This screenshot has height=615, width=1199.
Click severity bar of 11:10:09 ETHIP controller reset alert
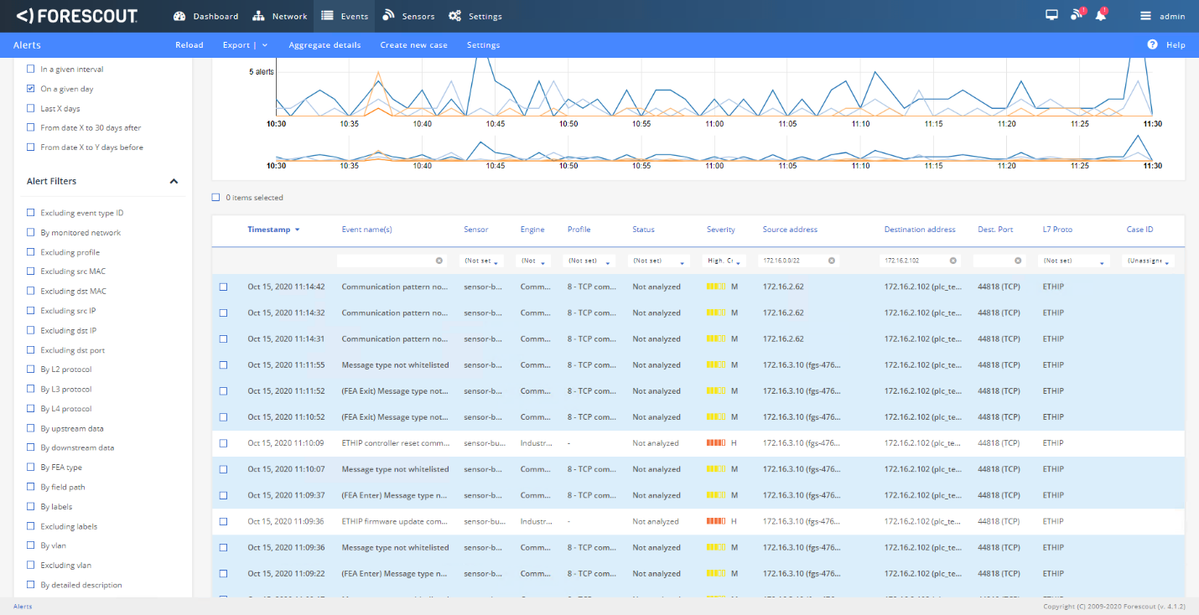716,443
